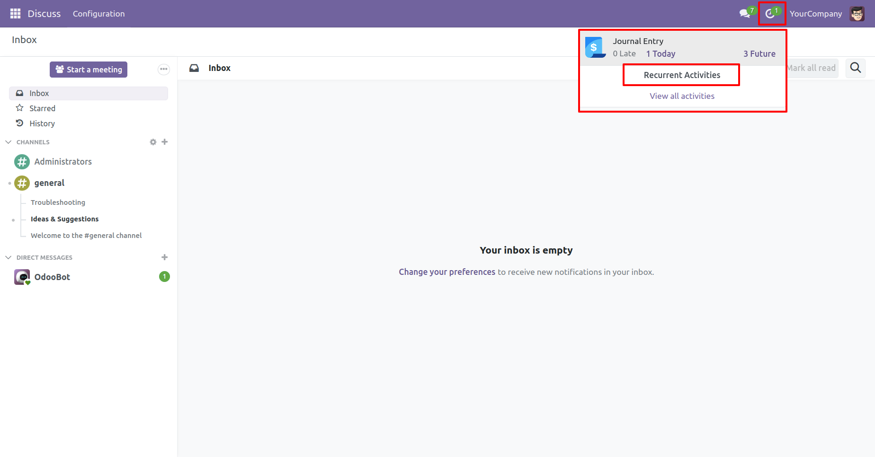This screenshot has width=875, height=457.
Task: Click YourCompany company switcher
Action: (x=816, y=14)
